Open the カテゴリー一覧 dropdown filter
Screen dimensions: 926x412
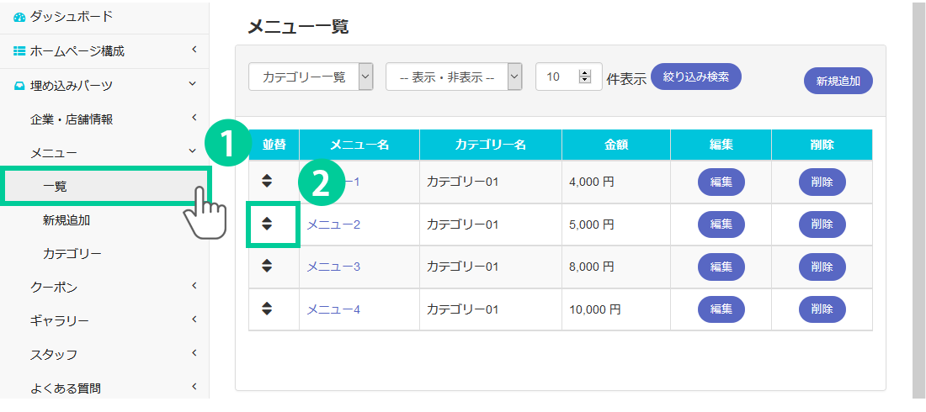click(310, 77)
